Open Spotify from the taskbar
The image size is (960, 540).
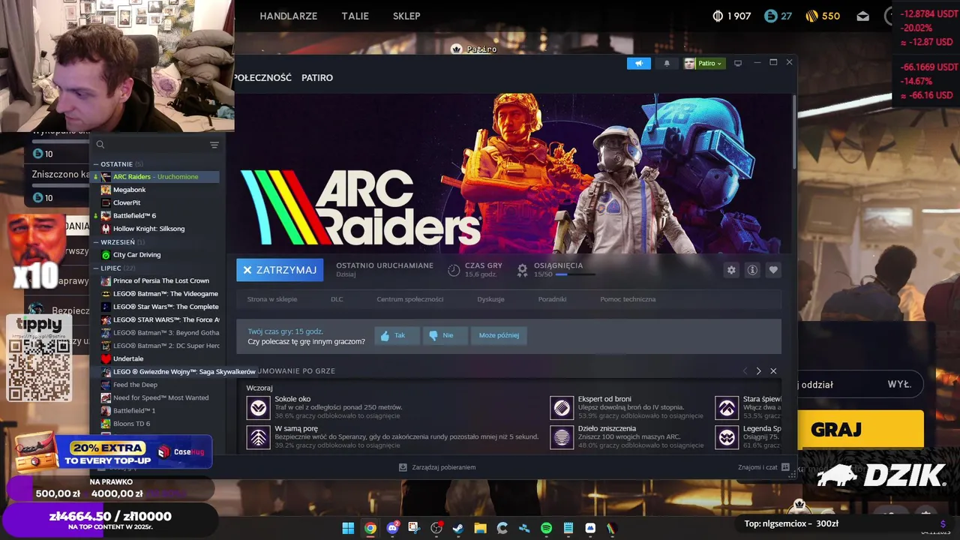[546, 528]
